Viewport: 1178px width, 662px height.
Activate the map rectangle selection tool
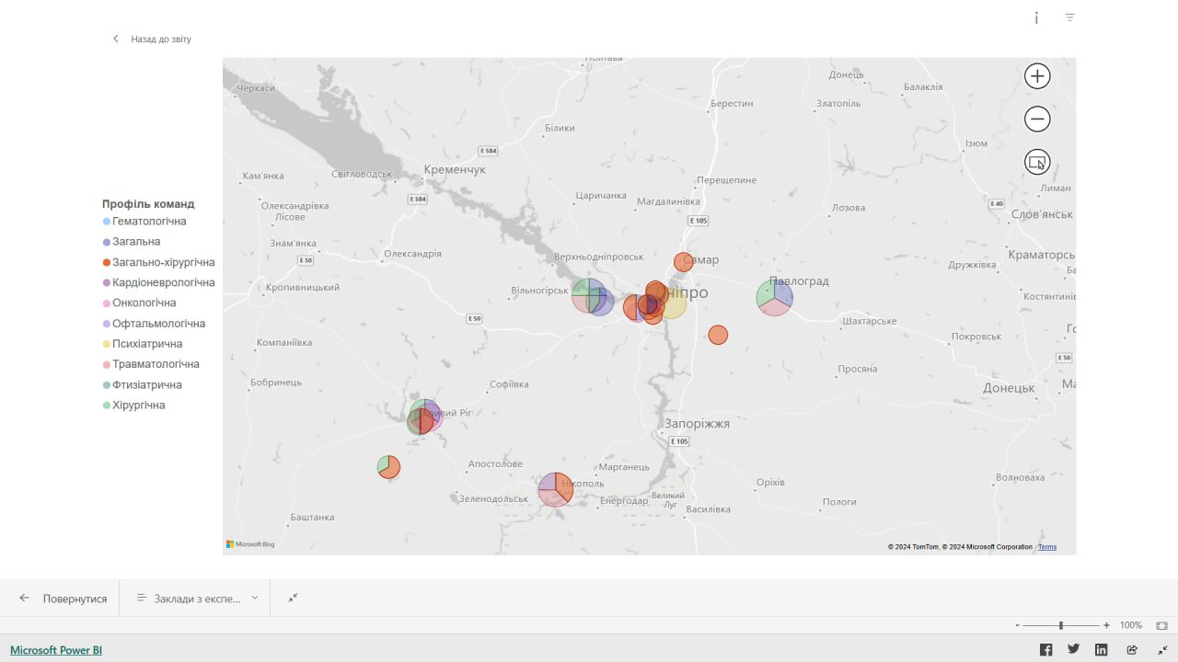(x=1037, y=163)
